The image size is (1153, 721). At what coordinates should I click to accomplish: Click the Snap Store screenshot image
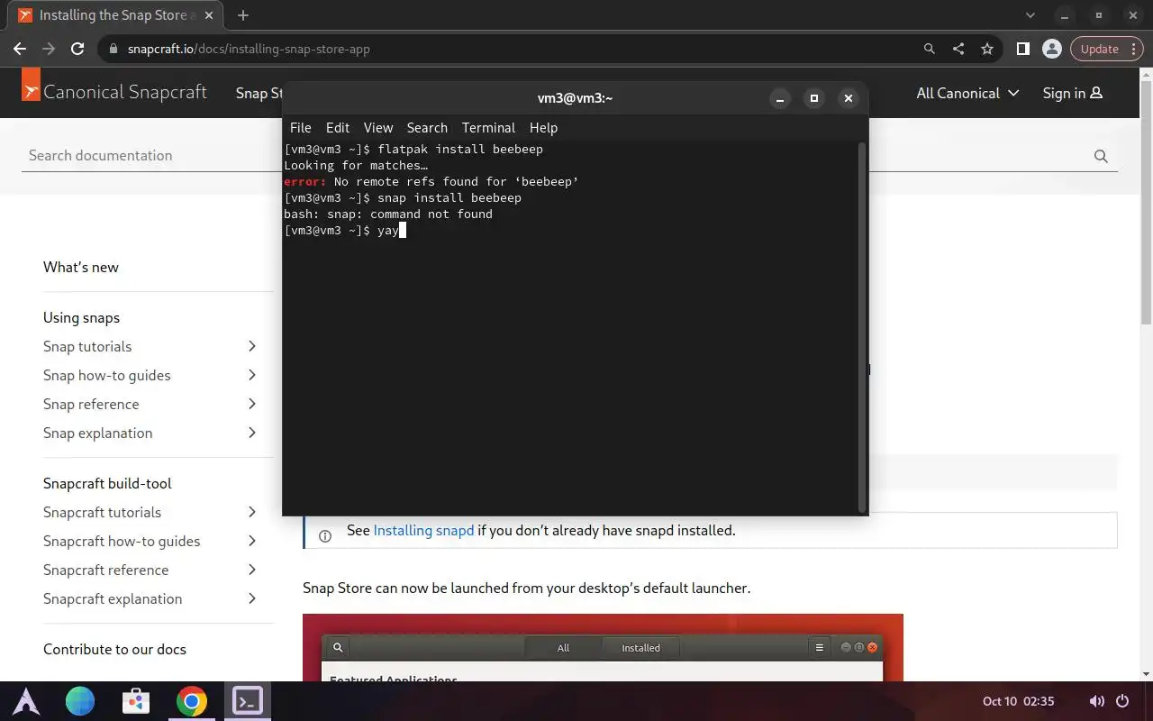click(x=603, y=647)
